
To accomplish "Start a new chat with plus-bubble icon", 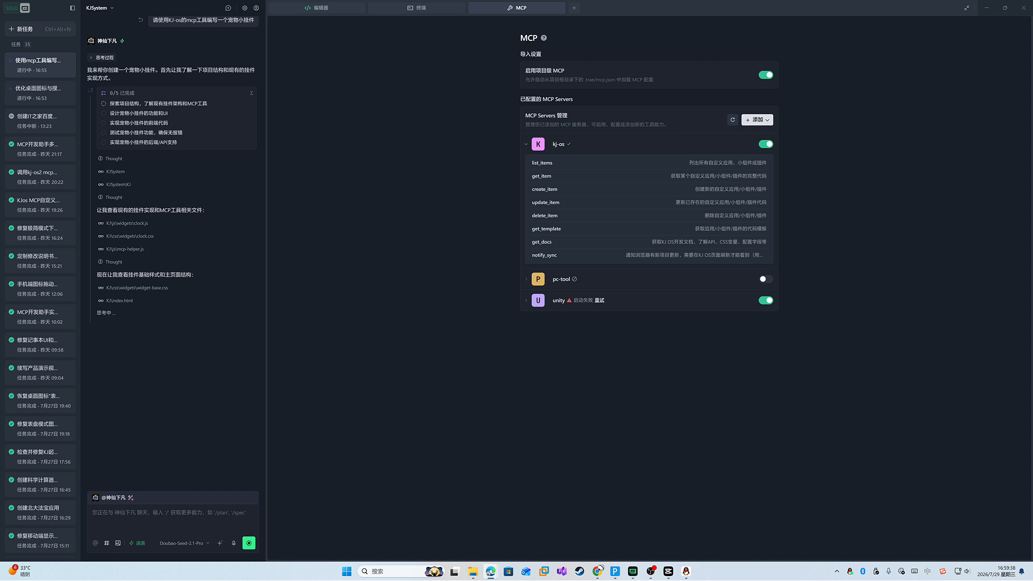I will 228,8.
